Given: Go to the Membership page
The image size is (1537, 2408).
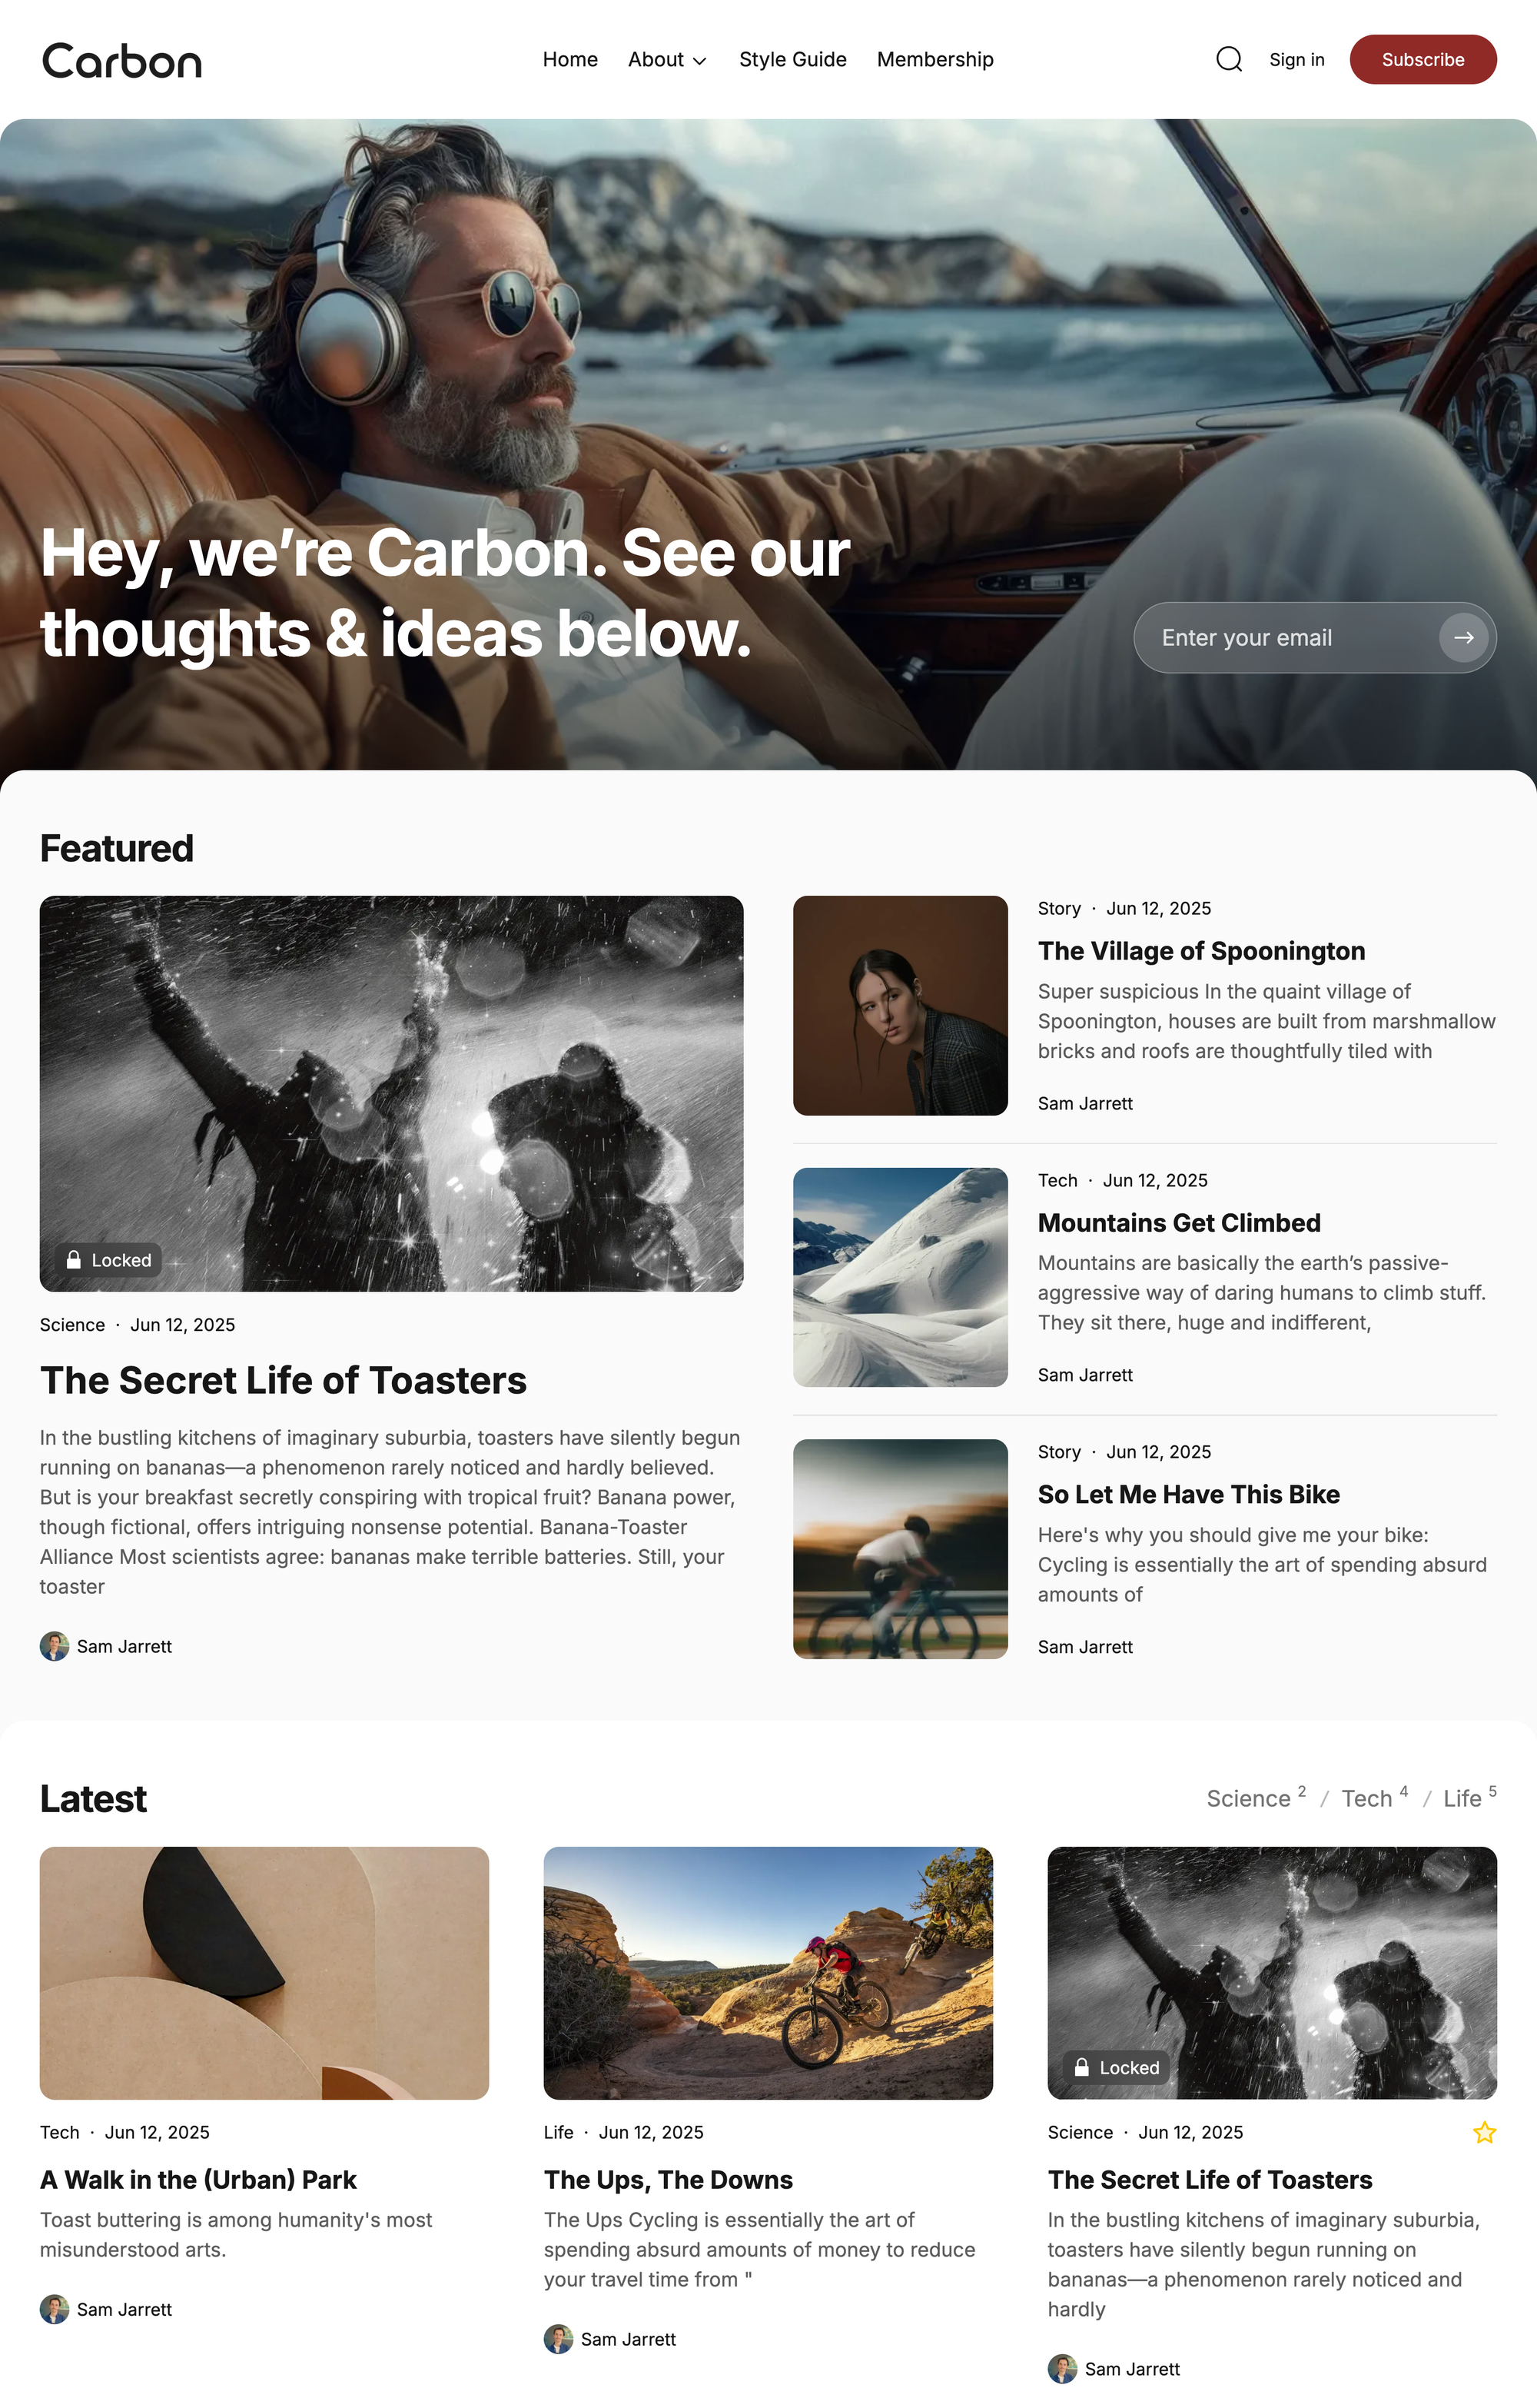Looking at the screenshot, I should point(934,60).
